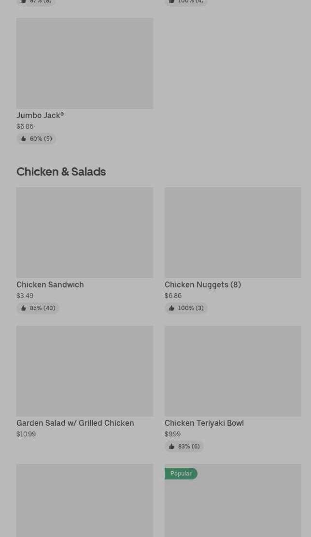Click the thumbs-up icon on Chicken Sandwich's rating
Viewport: 311px width, 537px height.
pyautogui.click(x=23, y=308)
